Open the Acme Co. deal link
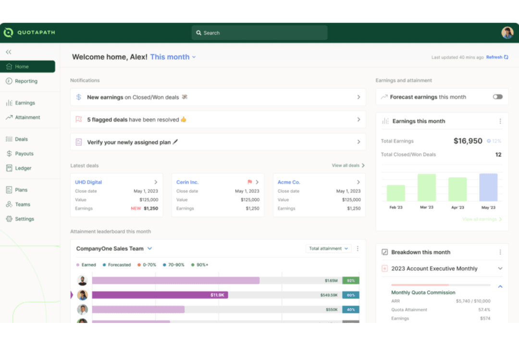Screen dimensions: 519x346 (289, 182)
